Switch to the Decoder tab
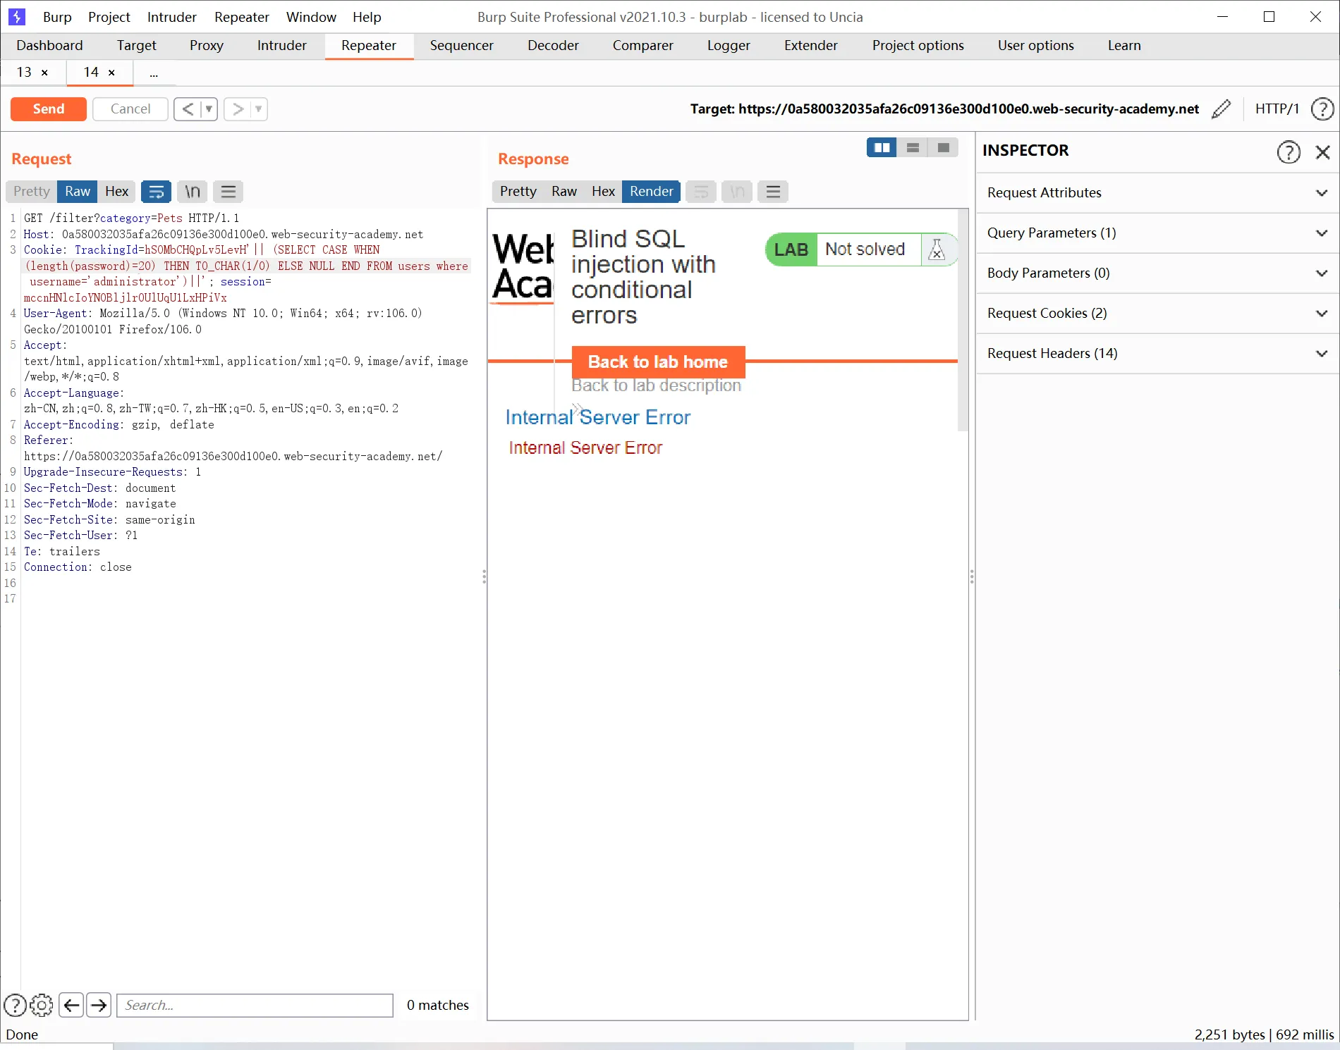The width and height of the screenshot is (1340, 1050). (x=553, y=45)
